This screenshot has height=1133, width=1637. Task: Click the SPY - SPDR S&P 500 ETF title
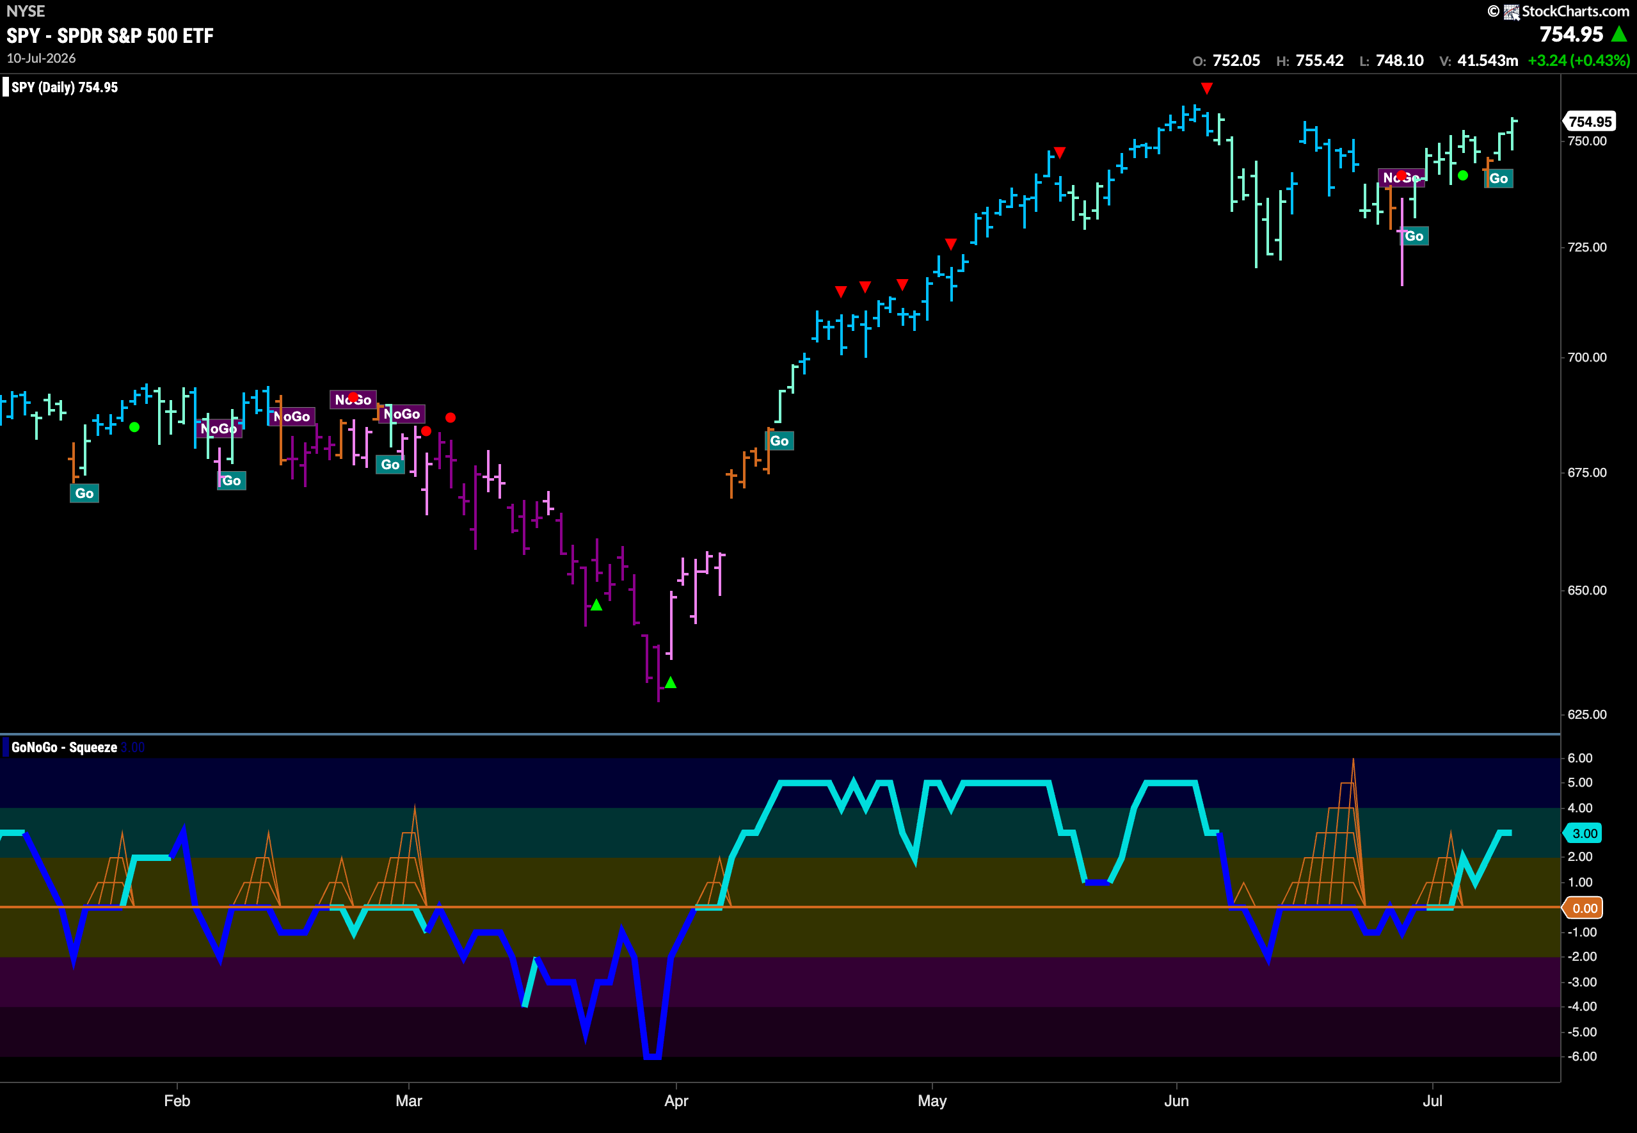click(x=110, y=35)
